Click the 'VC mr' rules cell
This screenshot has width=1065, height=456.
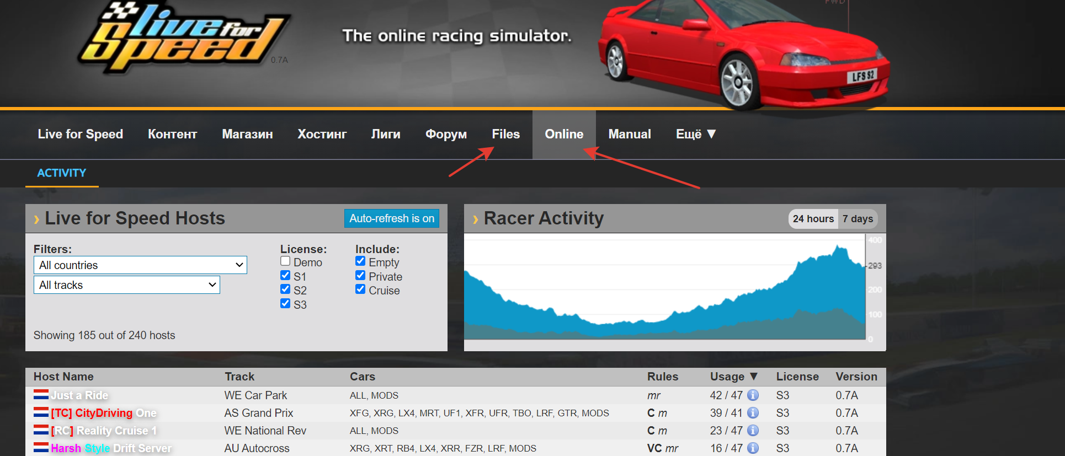pos(663,448)
